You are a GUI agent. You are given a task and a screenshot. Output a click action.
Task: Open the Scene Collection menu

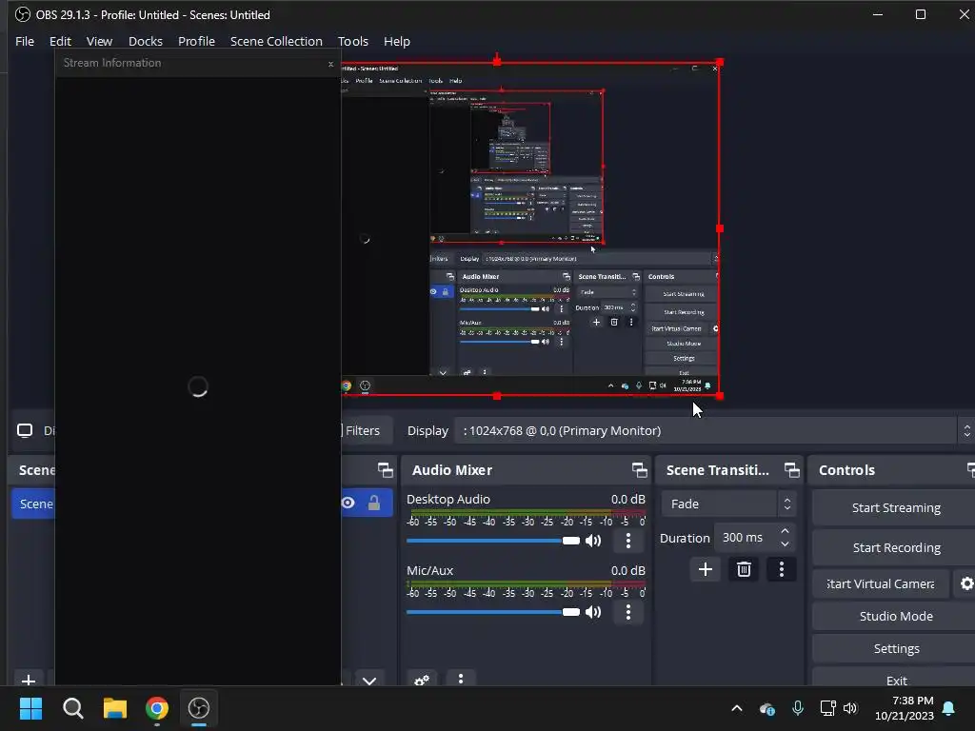click(x=276, y=41)
